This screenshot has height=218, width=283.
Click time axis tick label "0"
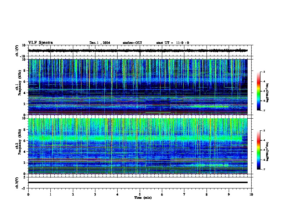point(28,194)
